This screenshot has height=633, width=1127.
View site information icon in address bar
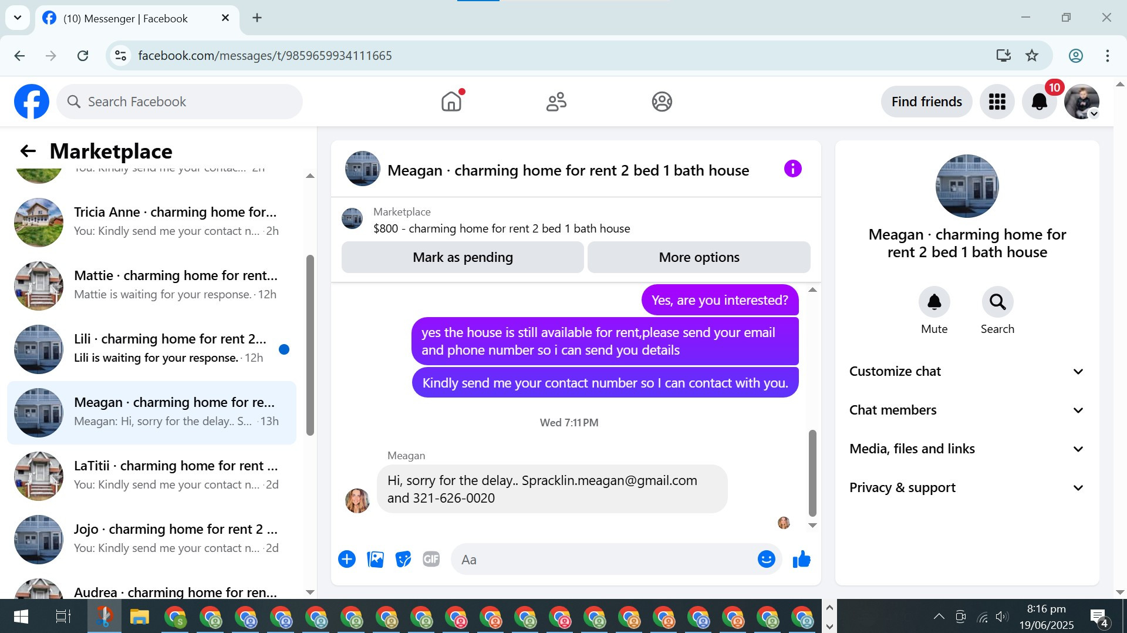coord(120,56)
